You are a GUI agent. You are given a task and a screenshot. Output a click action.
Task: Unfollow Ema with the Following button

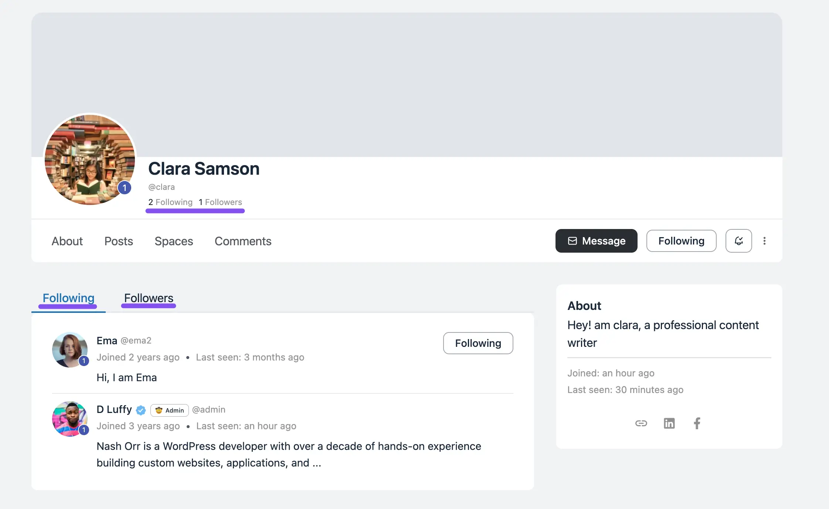[478, 343]
